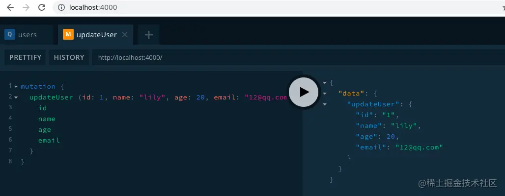Close the updateUser tab
505x196 pixels.
pos(125,35)
